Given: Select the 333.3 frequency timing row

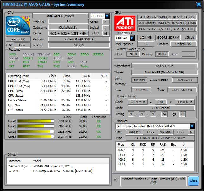Looking at the screenshot, I should (x=155, y=164).
